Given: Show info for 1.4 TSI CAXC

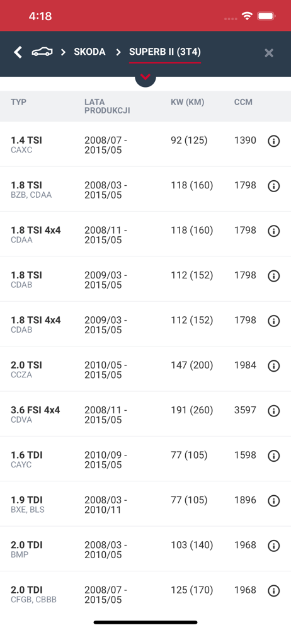Looking at the screenshot, I should pos(274,141).
